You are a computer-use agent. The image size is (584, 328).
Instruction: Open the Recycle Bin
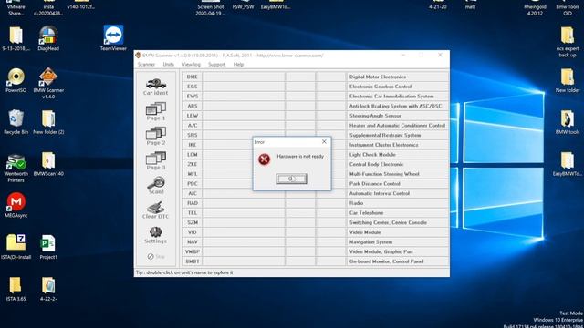(x=16, y=121)
